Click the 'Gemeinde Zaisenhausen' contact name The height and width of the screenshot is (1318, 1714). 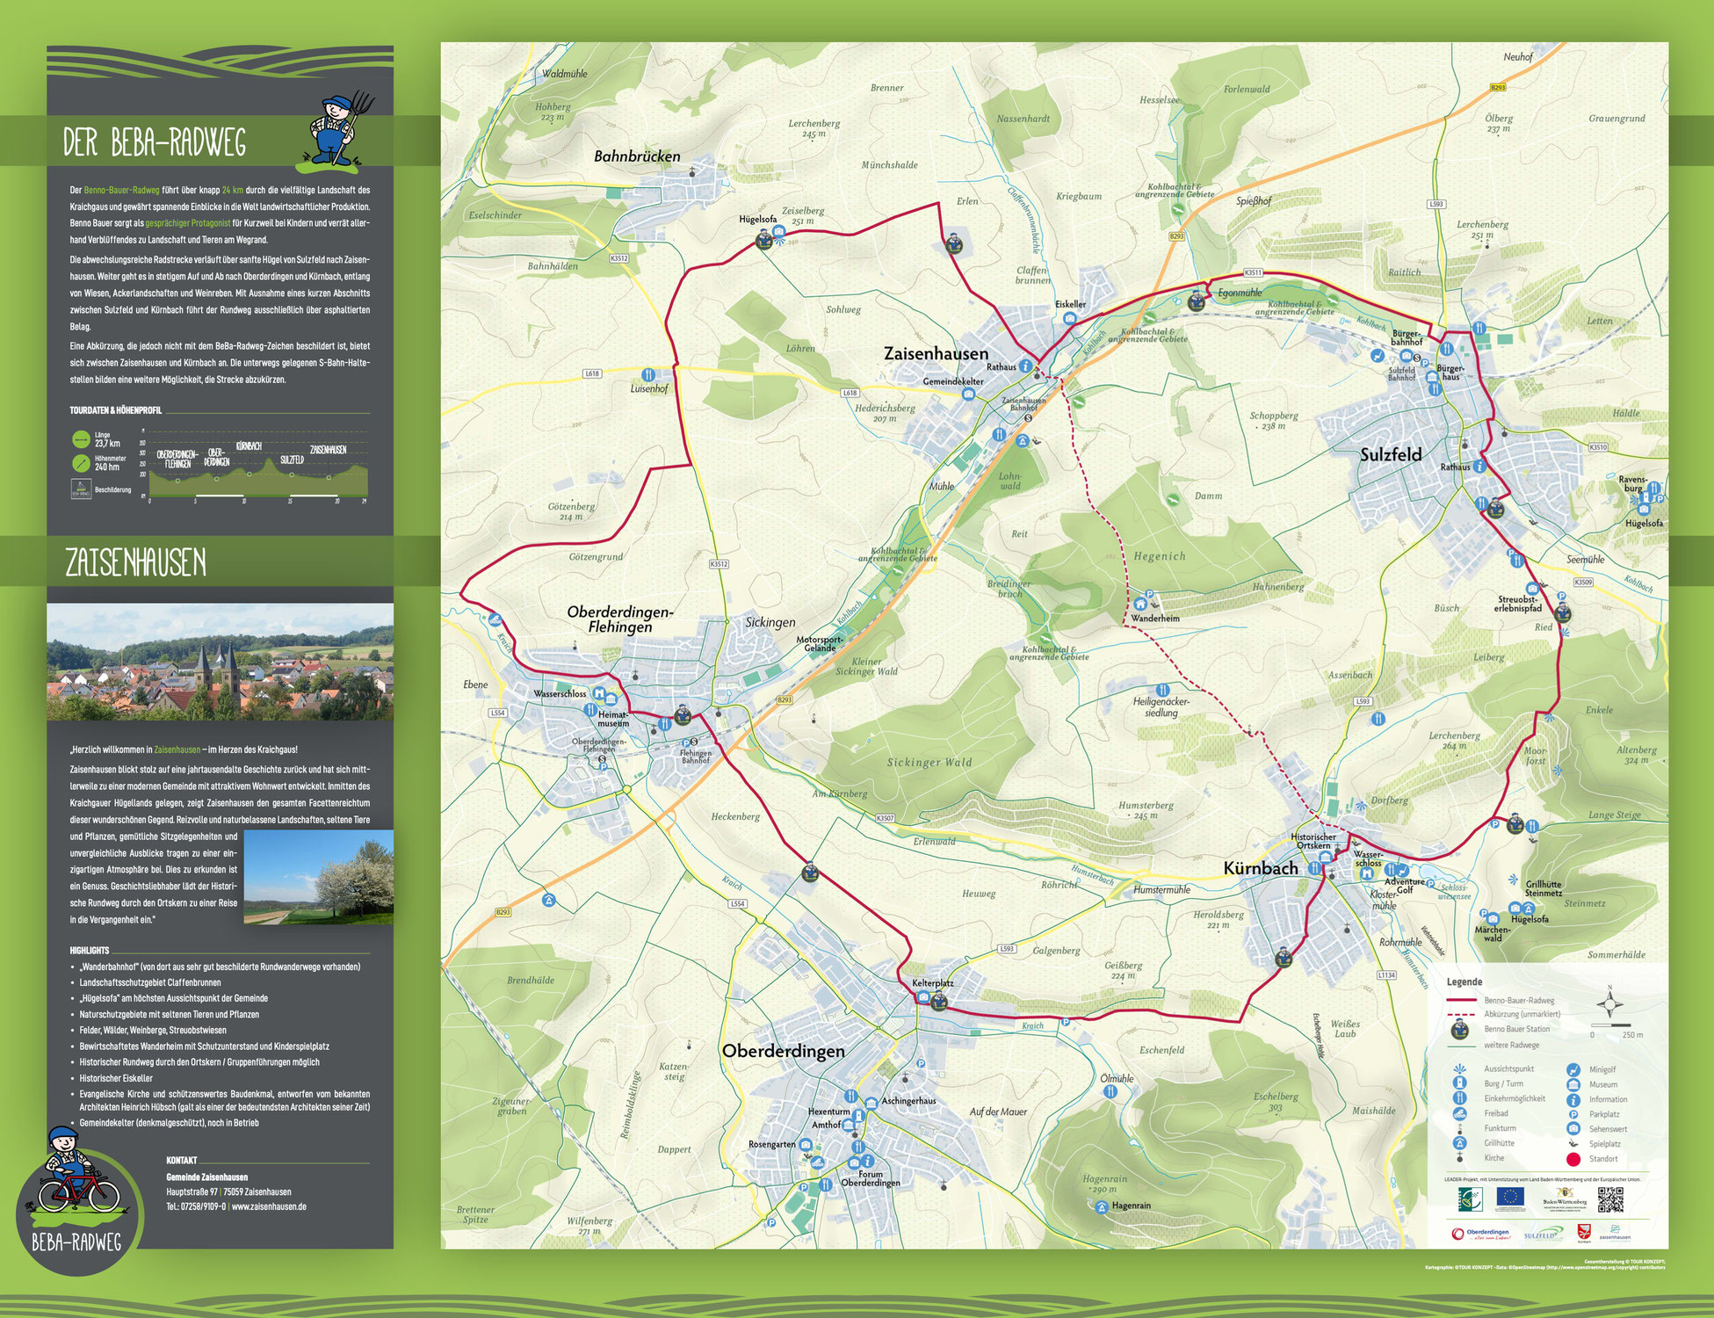(x=207, y=1177)
